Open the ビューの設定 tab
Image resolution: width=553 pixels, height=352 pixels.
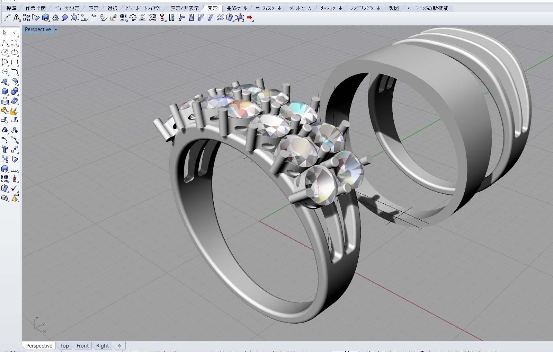[66, 8]
